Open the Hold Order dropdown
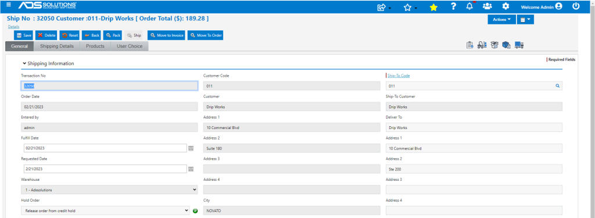The image size is (595, 218). 105,210
